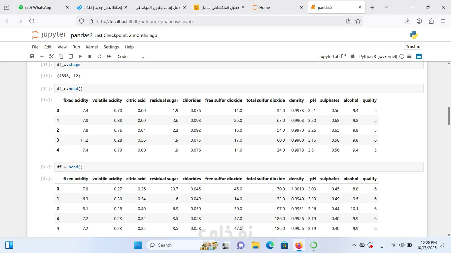
Task: Paste the cell from the clipboard icon
Action: click(70, 56)
